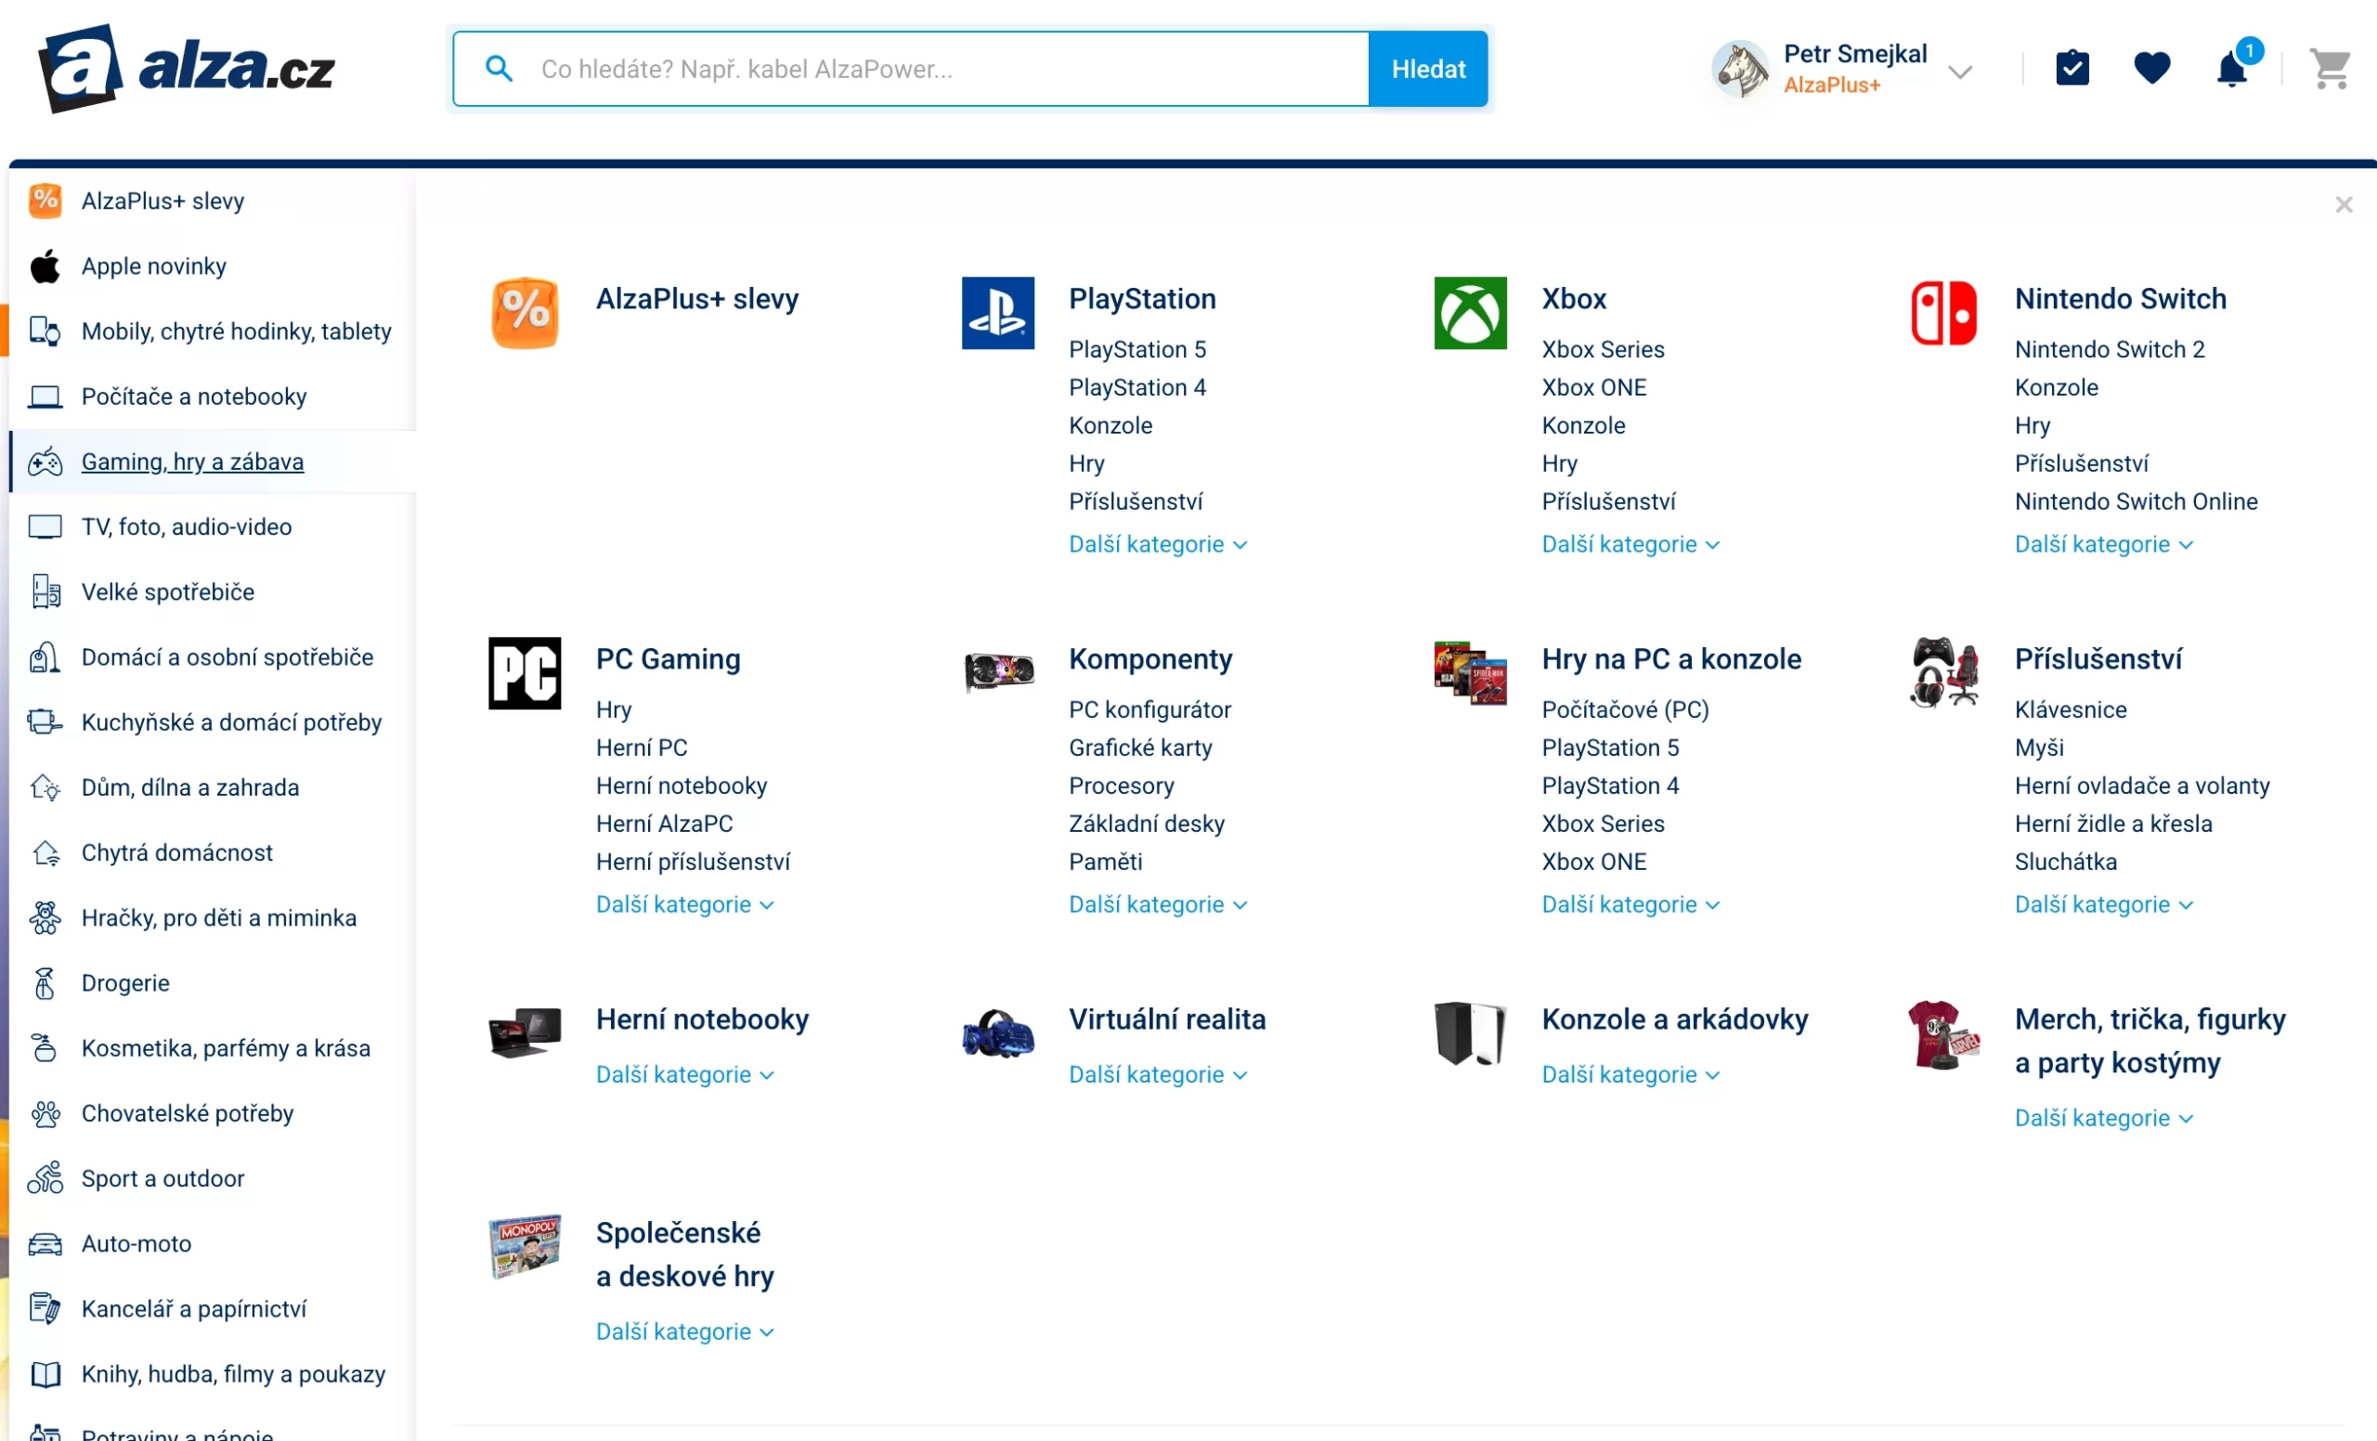
Task: Open Herní židle a křesla link
Action: [x=2112, y=824]
